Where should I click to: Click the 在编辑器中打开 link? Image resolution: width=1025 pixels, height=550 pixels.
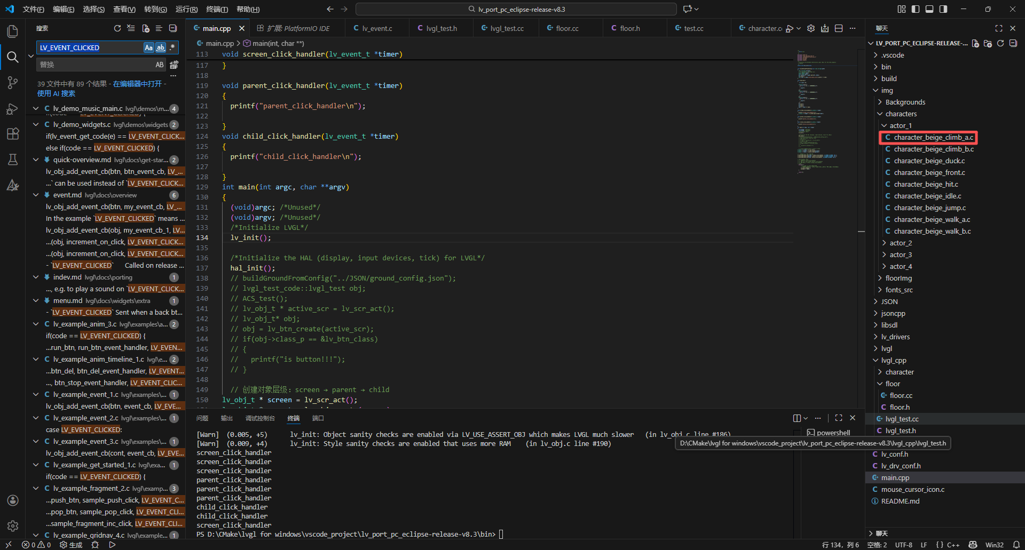tap(137, 84)
